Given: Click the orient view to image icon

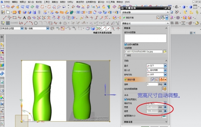Looking at the screenshot, I should pyautogui.click(x=164, y=89).
